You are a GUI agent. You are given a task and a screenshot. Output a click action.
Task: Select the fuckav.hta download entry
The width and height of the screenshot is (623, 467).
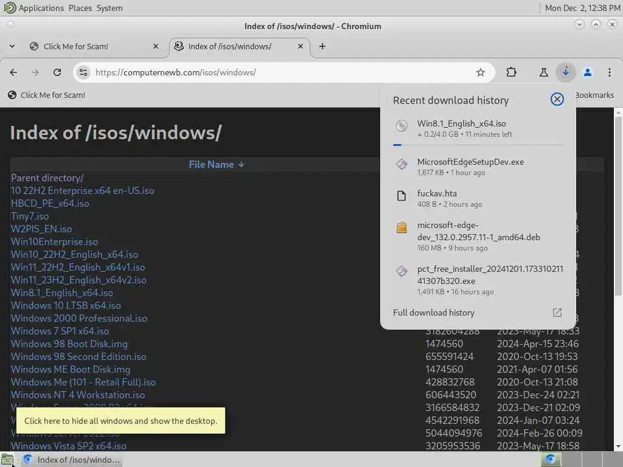478,199
